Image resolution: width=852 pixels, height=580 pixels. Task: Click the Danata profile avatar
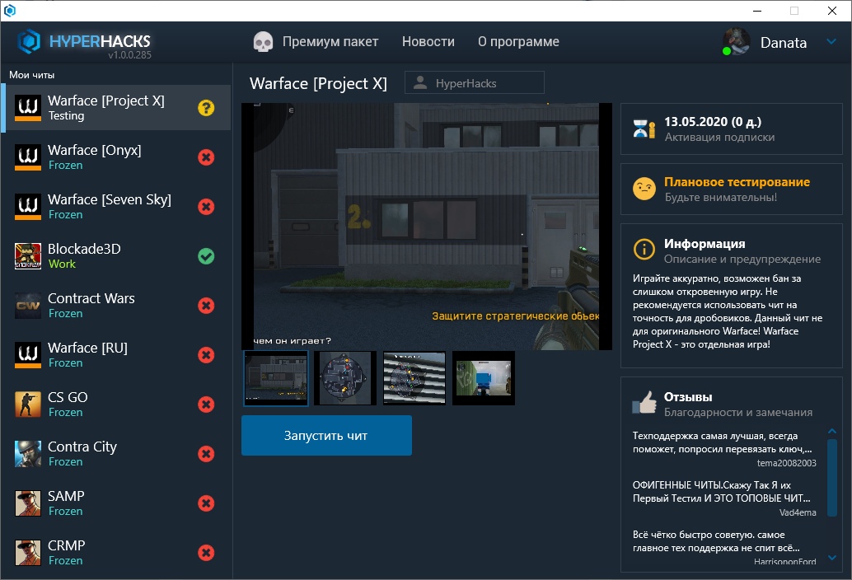[737, 42]
